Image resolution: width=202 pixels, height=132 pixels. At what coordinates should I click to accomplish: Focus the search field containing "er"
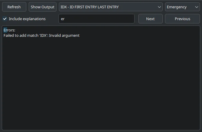click(x=96, y=19)
